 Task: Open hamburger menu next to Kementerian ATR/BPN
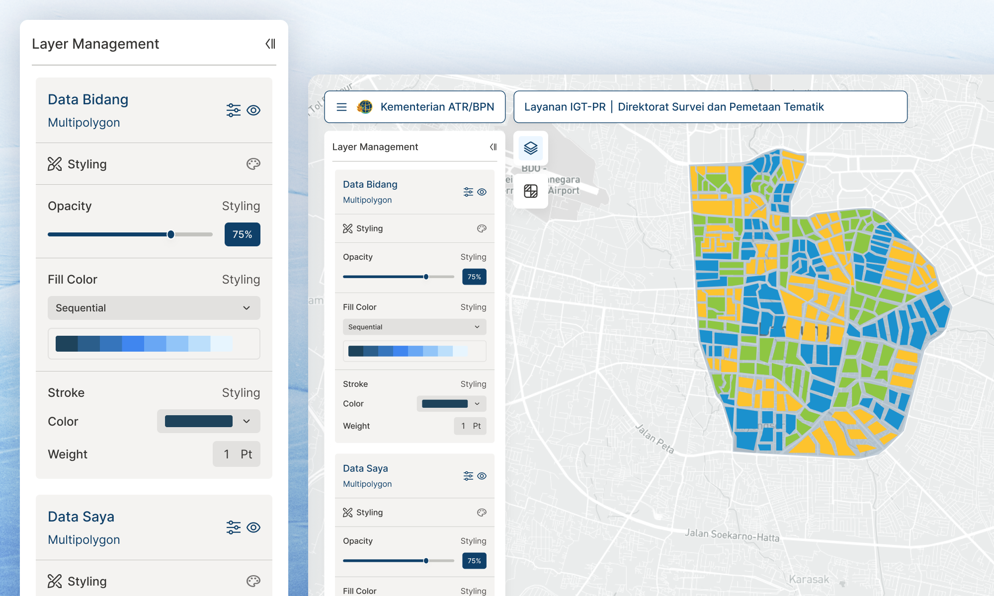pos(341,107)
